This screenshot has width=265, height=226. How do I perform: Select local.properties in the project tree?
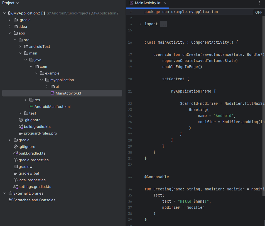click(x=32, y=180)
